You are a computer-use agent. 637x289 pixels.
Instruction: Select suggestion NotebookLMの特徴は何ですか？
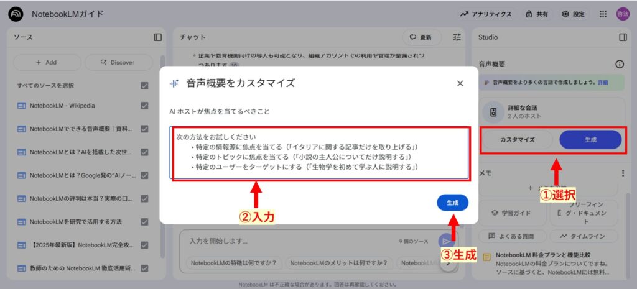[x=234, y=263]
